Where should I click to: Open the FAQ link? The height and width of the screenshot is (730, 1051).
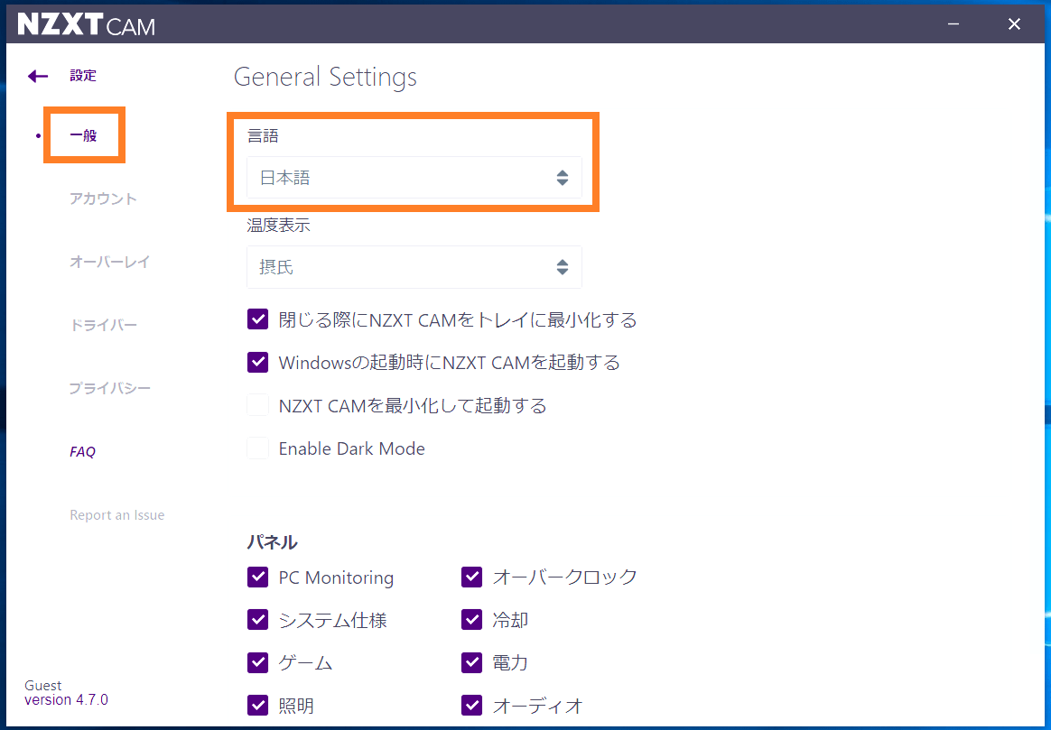tap(82, 452)
